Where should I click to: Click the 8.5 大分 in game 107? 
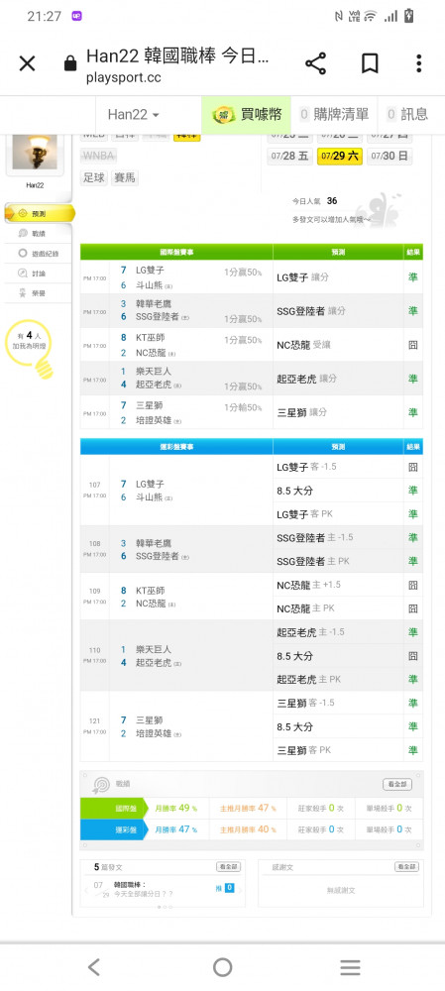294,491
